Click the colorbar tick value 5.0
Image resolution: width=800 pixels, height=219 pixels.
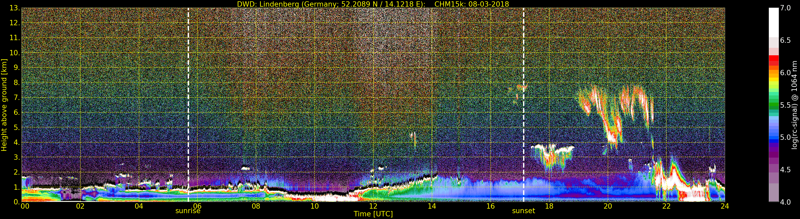pos(785,137)
